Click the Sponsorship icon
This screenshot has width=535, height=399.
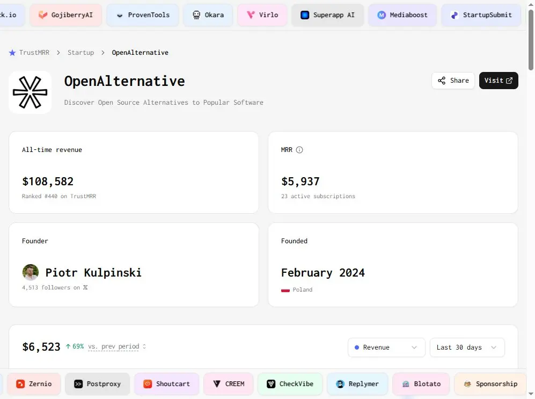point(467,384)
